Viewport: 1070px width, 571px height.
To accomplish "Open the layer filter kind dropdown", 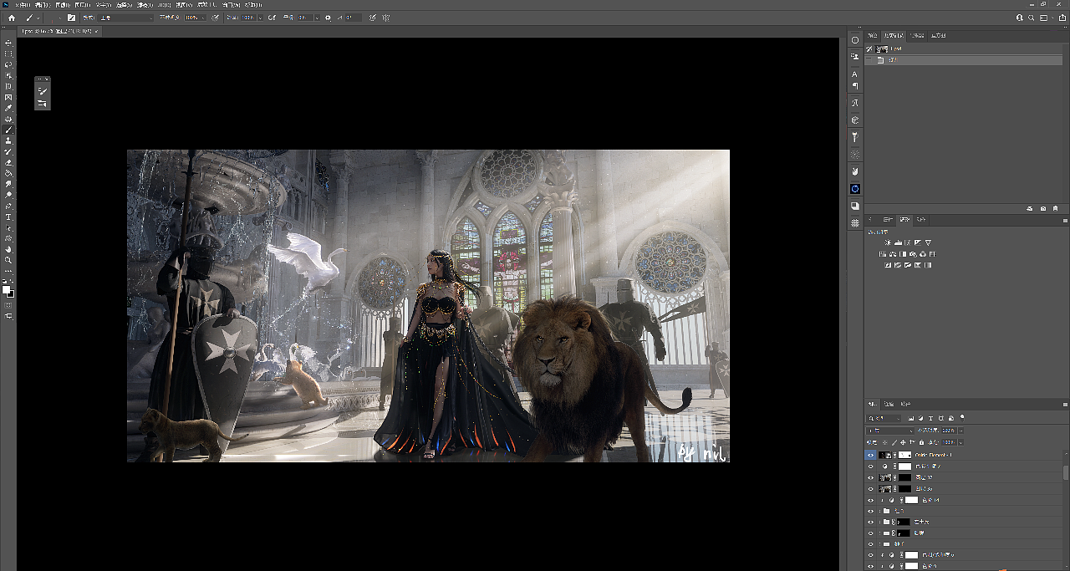I will pos(884,418).
